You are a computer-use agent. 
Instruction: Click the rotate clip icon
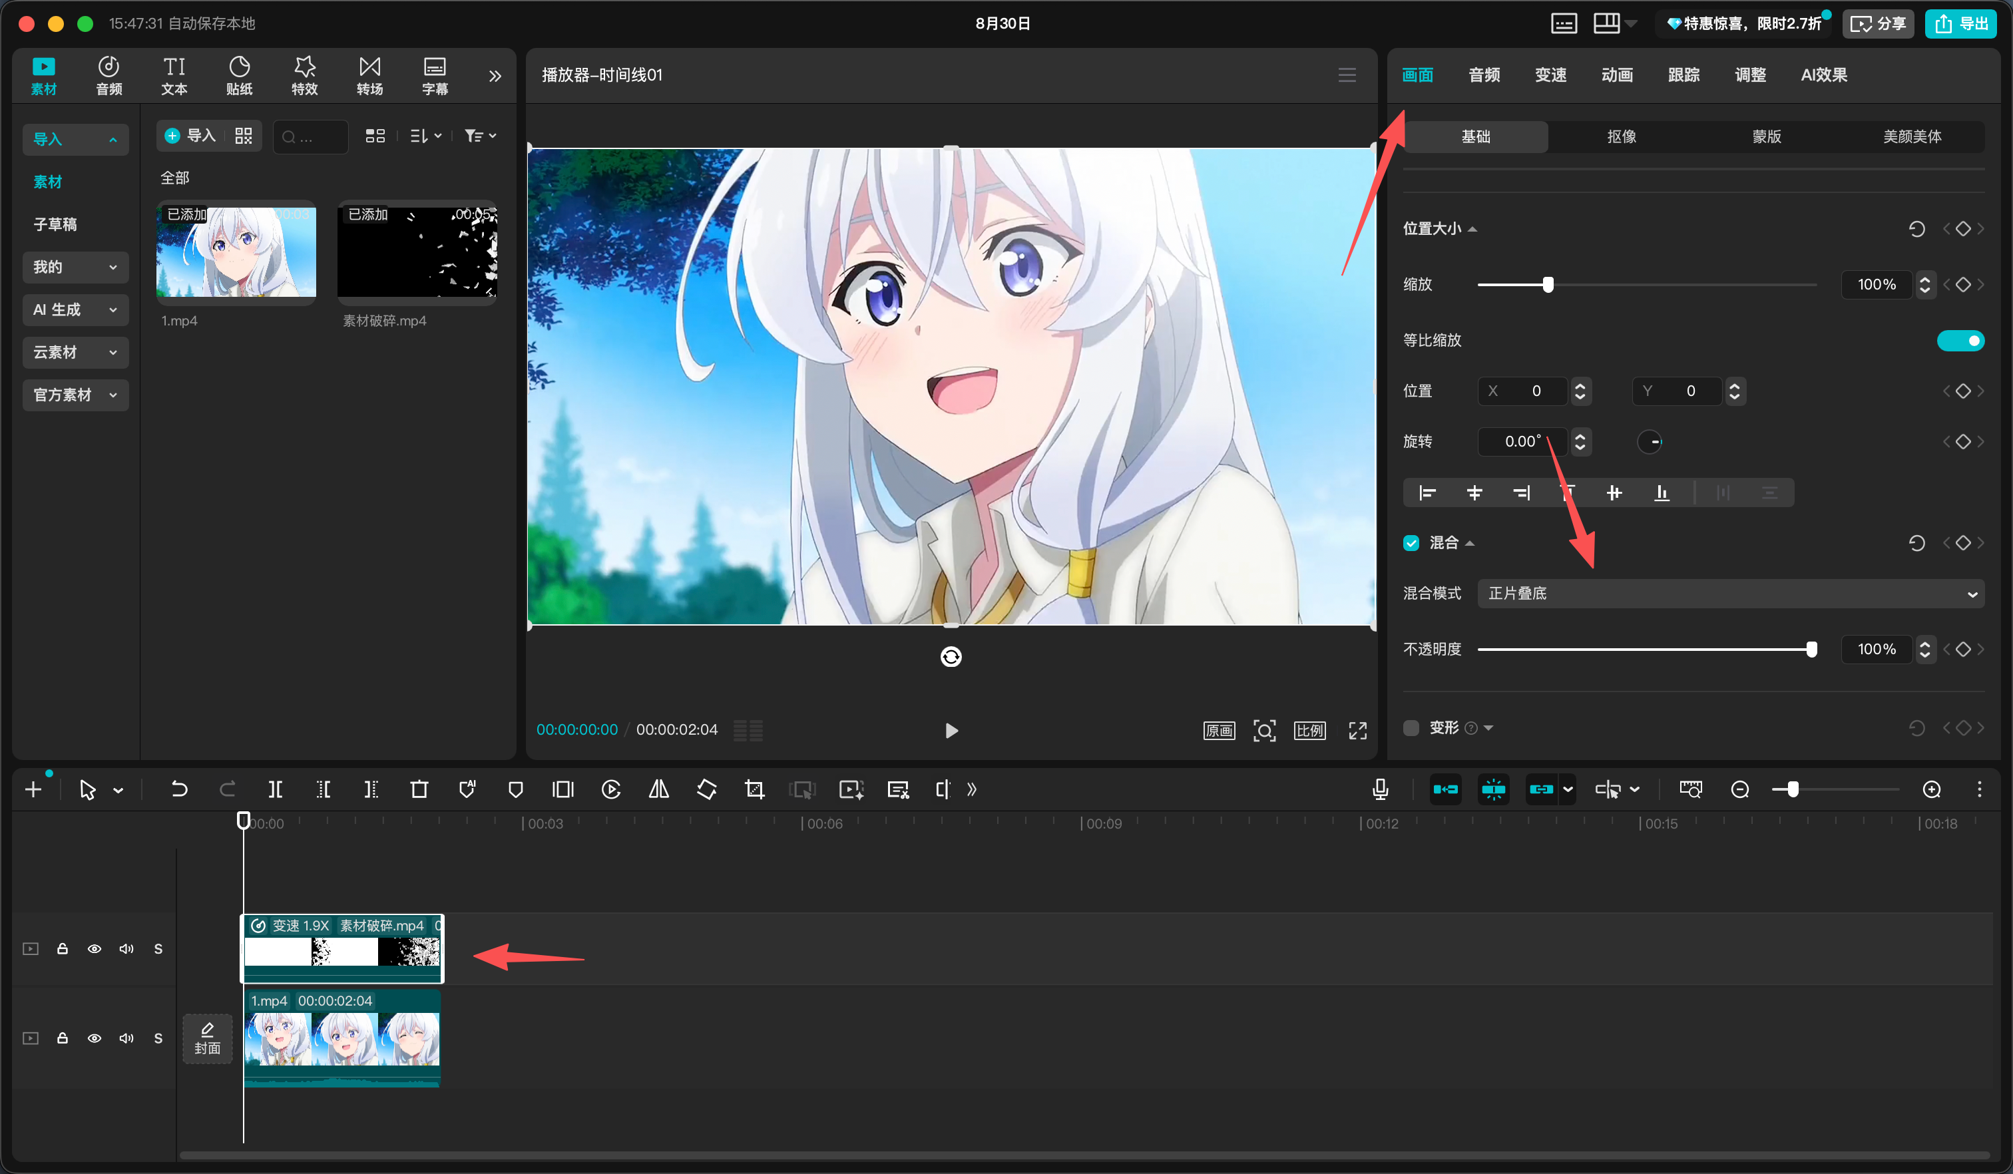pos(706,790)
